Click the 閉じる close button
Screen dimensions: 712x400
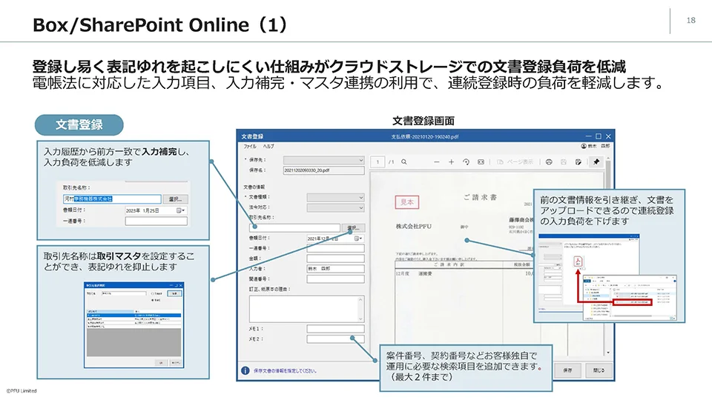coord(599,370)
